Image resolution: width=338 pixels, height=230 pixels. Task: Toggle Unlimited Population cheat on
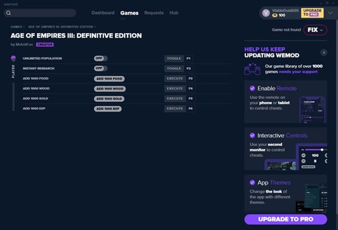point(100,58)
